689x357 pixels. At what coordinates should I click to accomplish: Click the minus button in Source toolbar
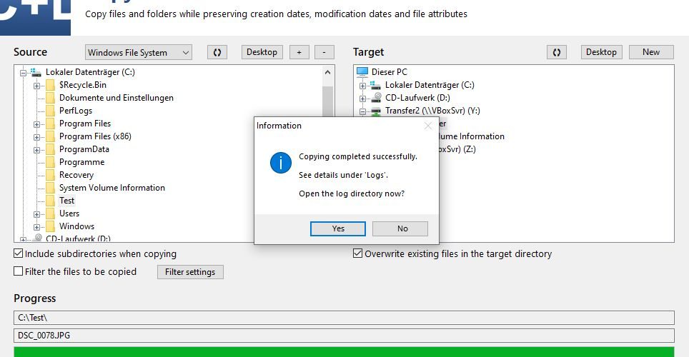pos(324,52)
